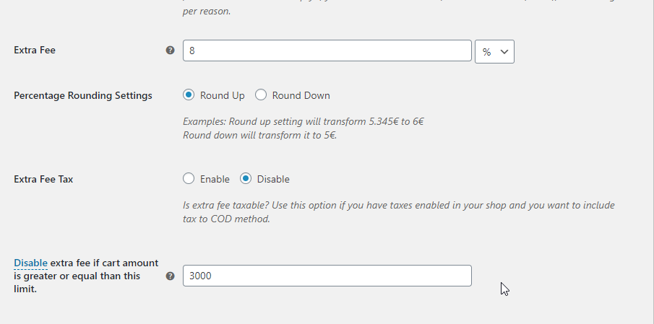The image size is (654, 324).
Task: Show help icon for the cart amount limit
Action: [x=170, y=276]
